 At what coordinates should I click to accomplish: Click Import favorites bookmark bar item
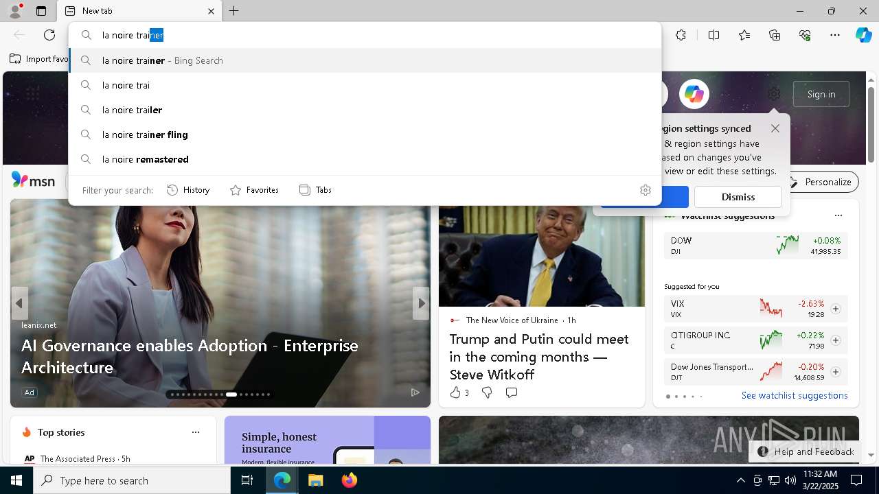(39, 59)
